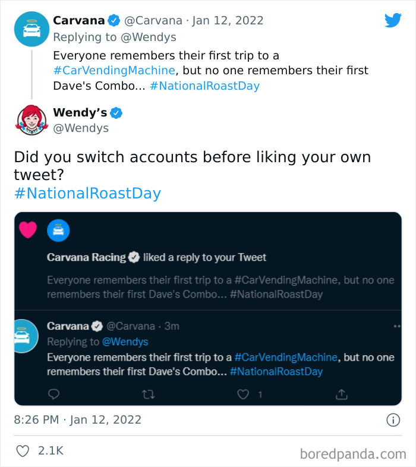
Task: Click Carvana's verified badge at top
Action: (114, 21)
